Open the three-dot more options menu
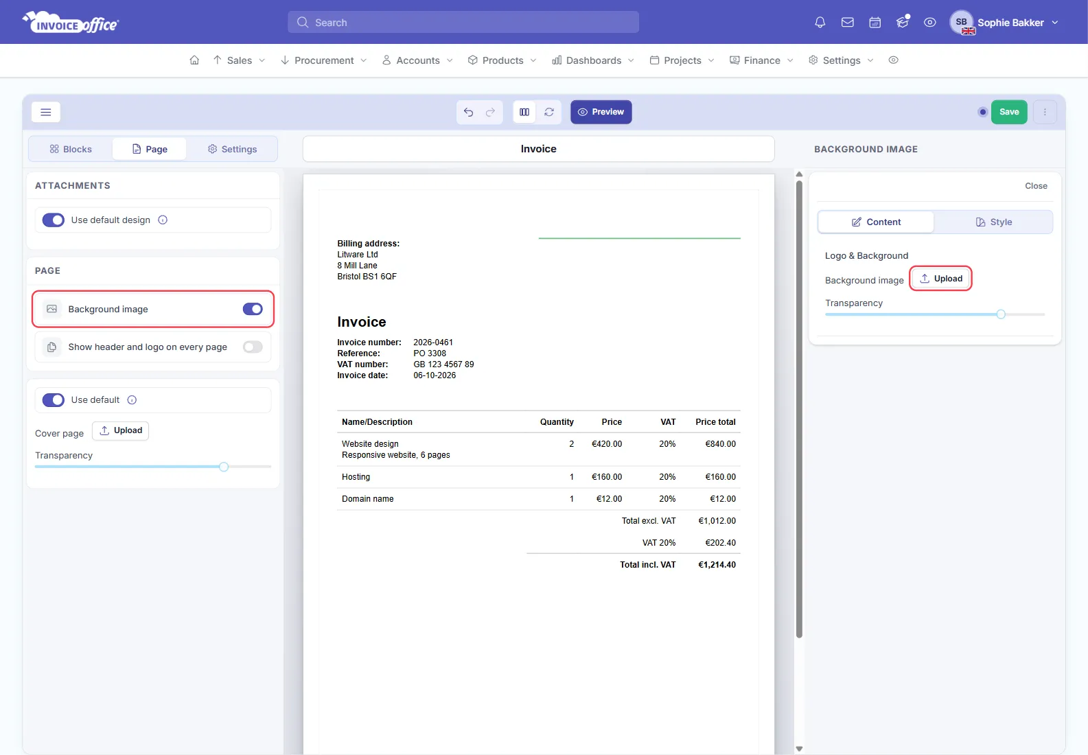The height and width of the screenshot is (755, 1088). point(1045,112)
